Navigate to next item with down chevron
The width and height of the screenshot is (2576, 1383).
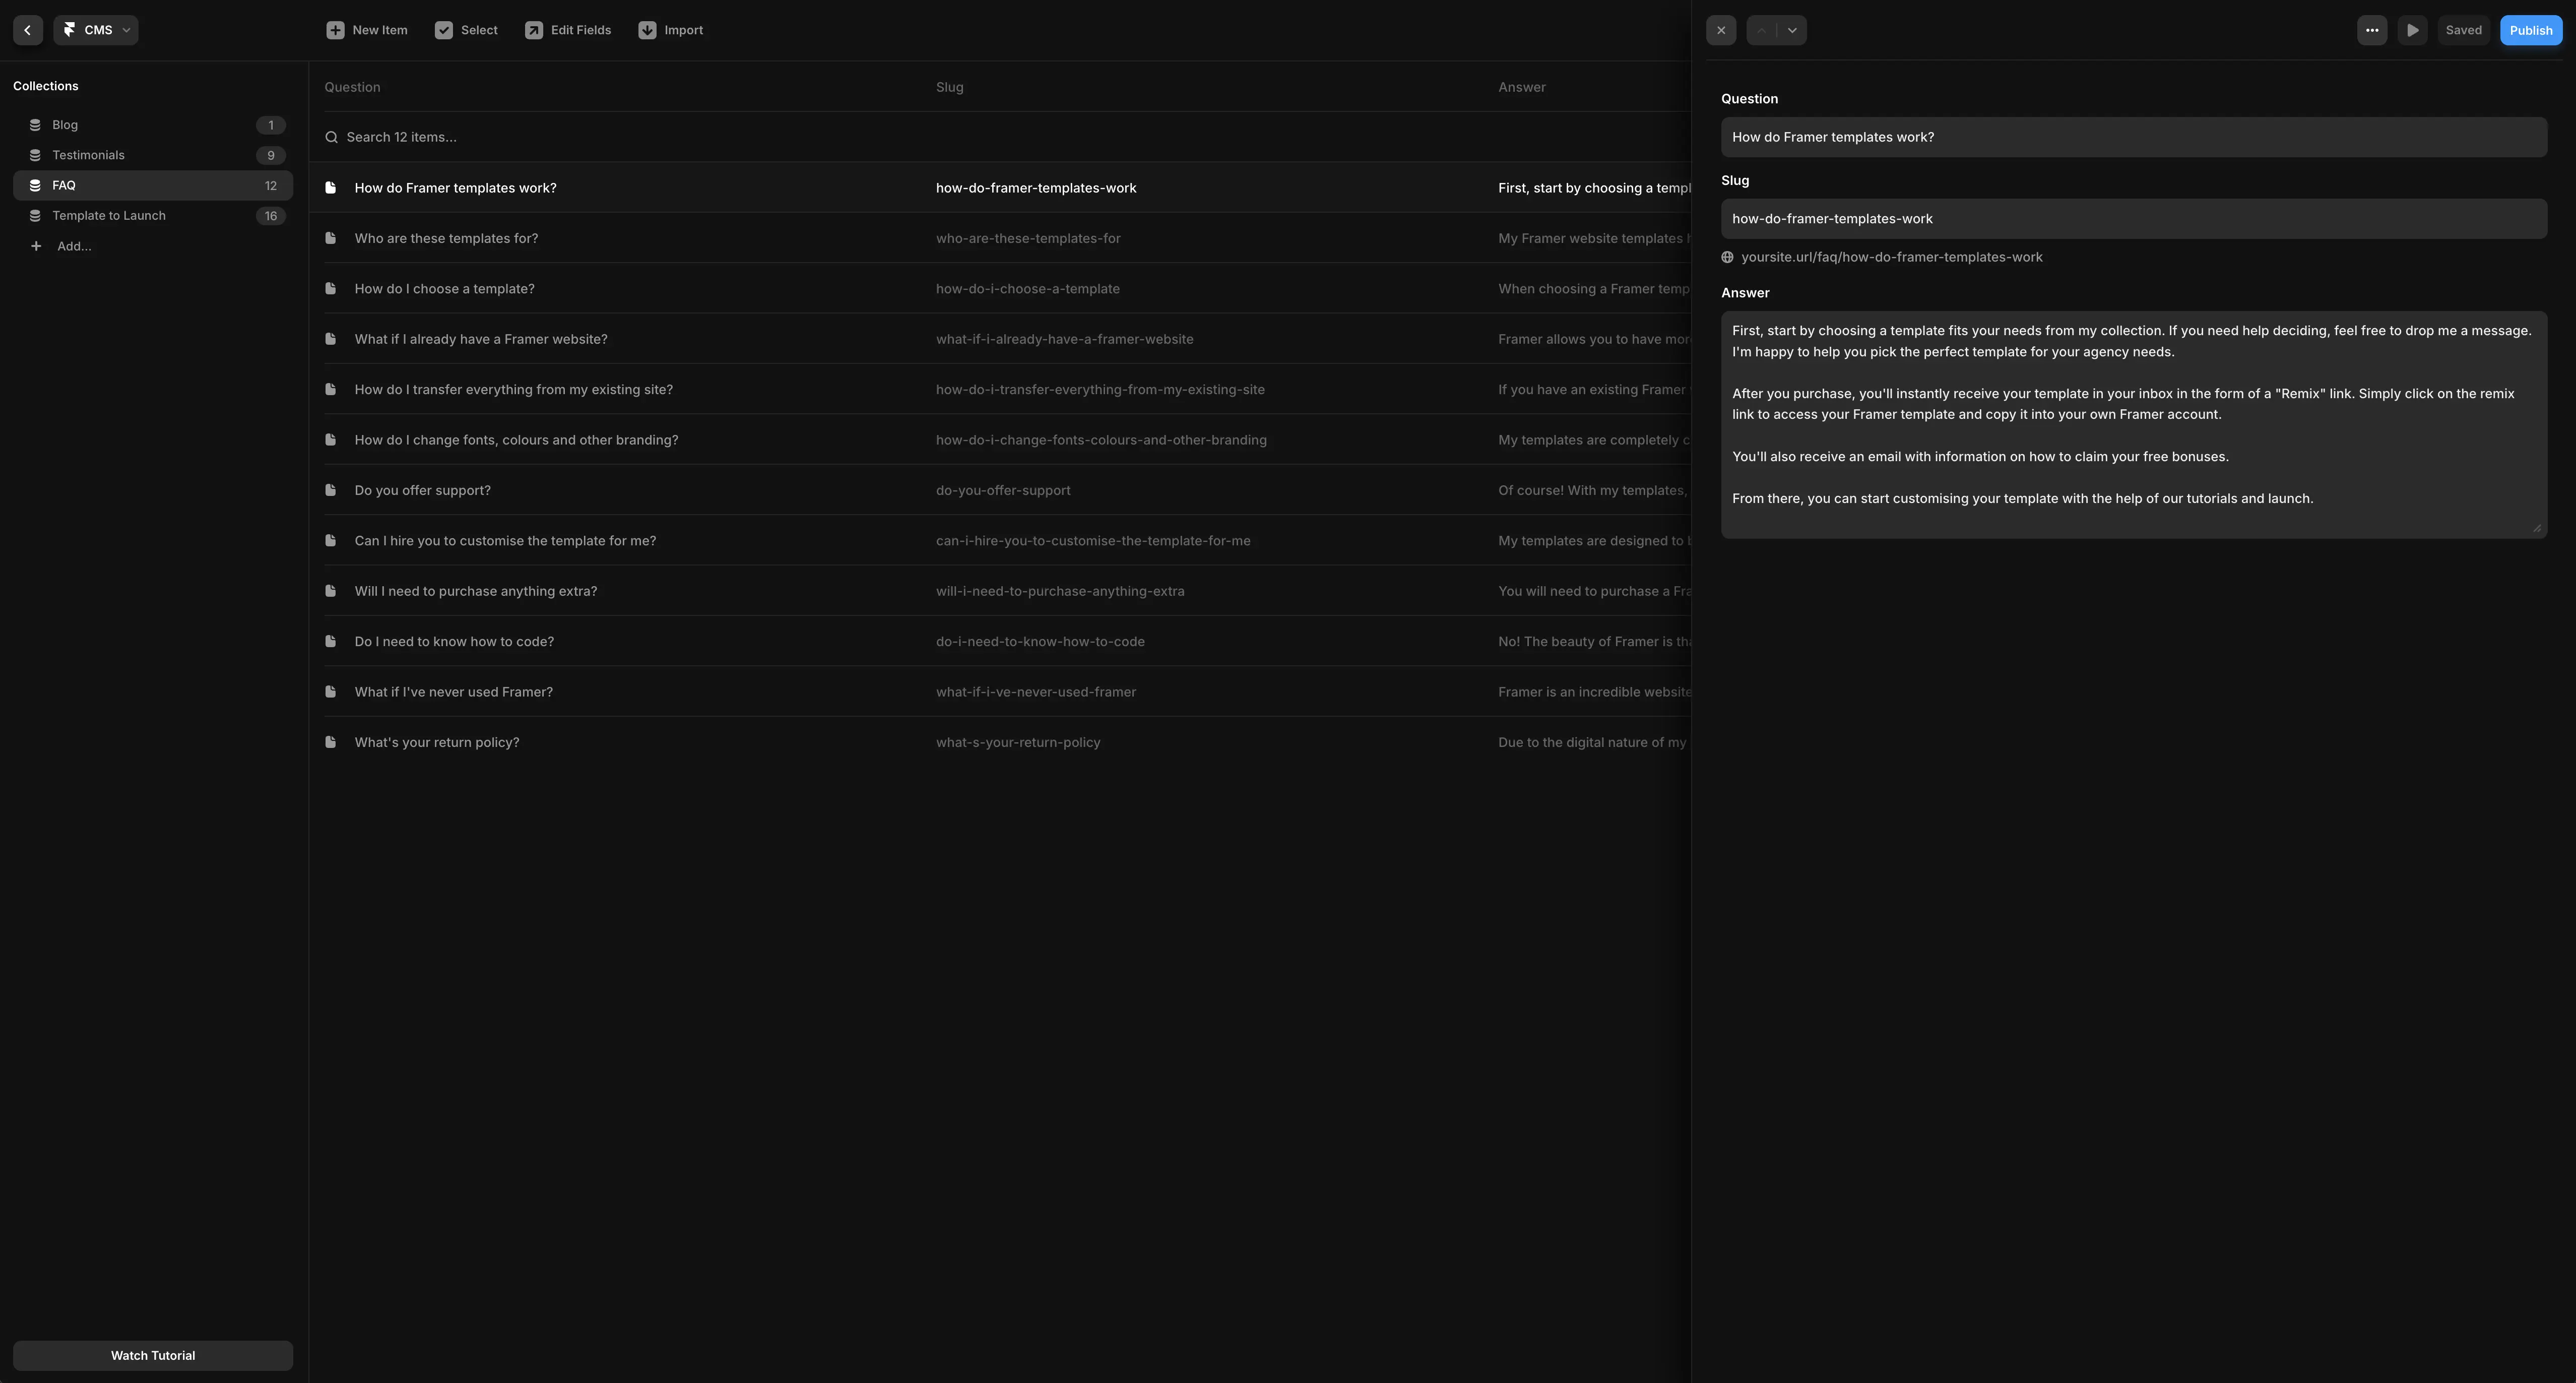pyautogui.click(x=1791, y=30)
